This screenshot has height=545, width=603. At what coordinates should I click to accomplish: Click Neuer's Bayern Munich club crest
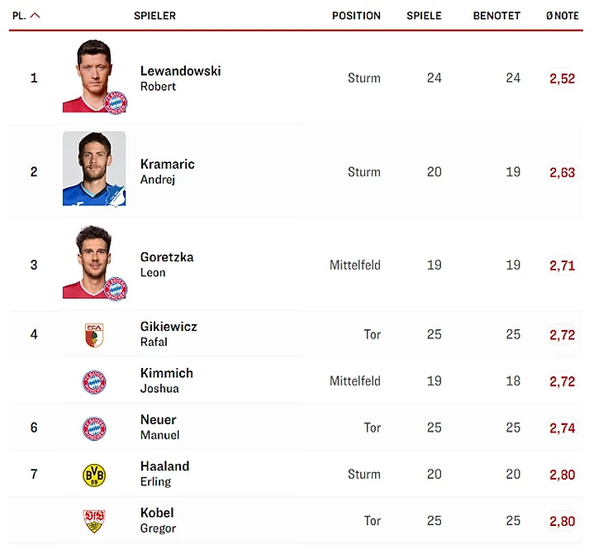coord(94,428)
